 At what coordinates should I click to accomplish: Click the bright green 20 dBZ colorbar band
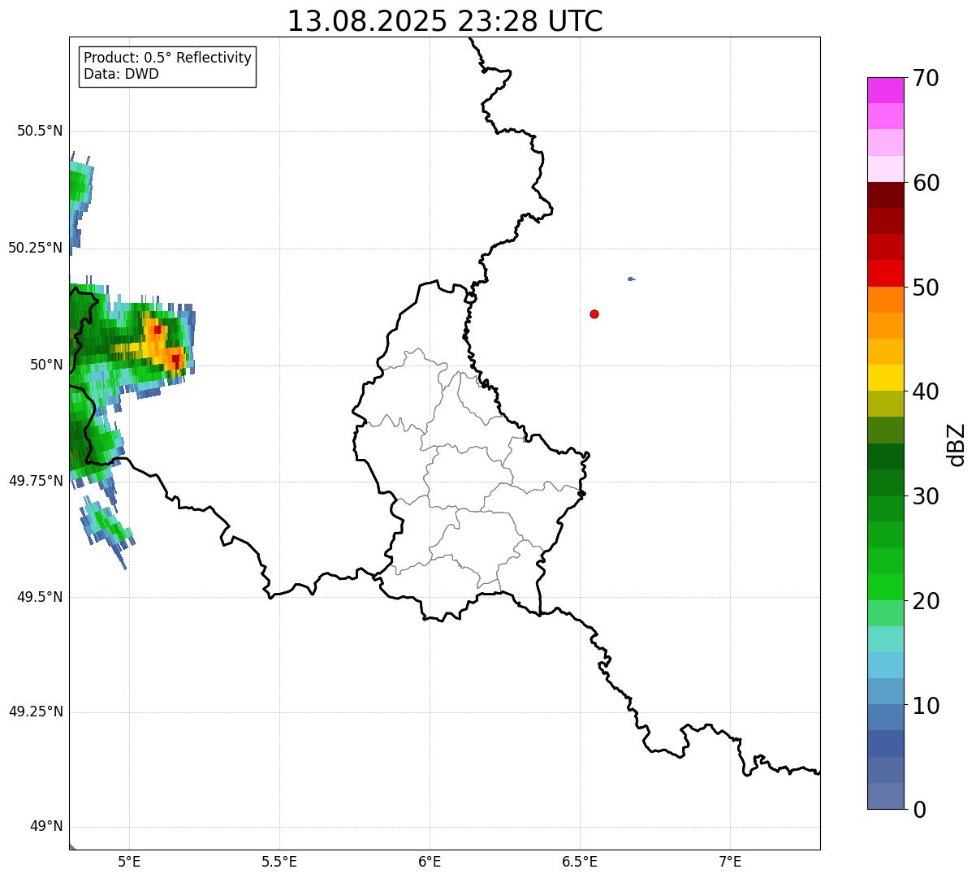pyautogui.click(x=886, y=587)
